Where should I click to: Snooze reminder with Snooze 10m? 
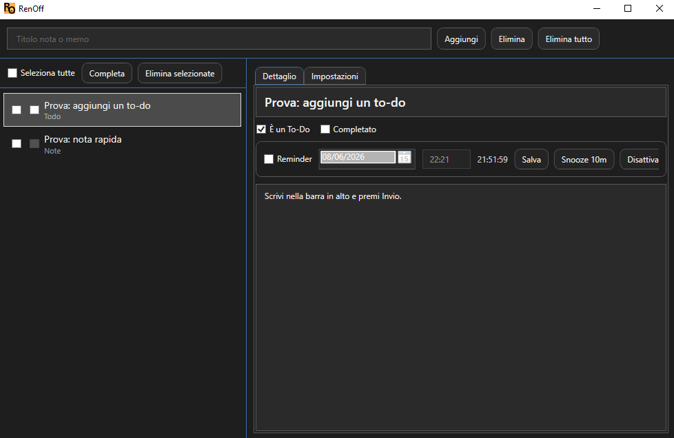click(x=584, y=159)
